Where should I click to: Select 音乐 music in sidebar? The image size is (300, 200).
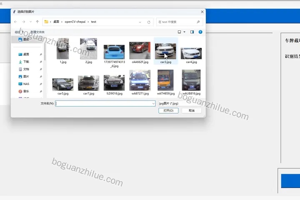click(26, 91)
